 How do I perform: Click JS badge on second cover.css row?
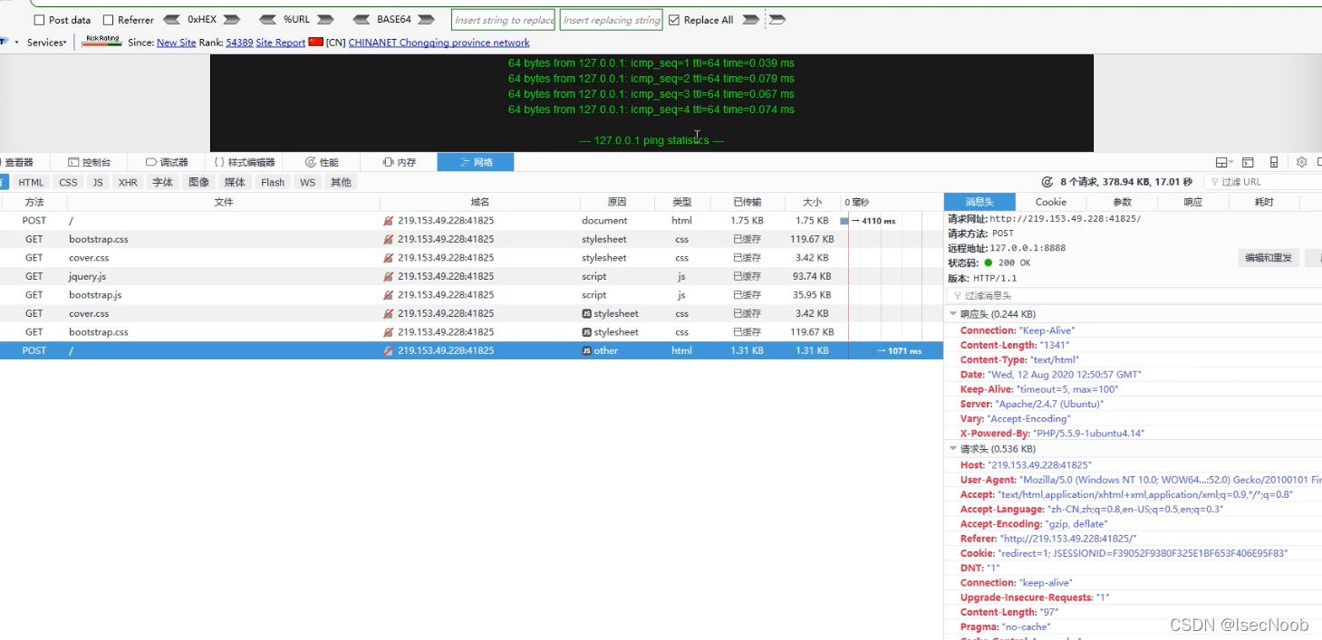(x=586, y=313)
